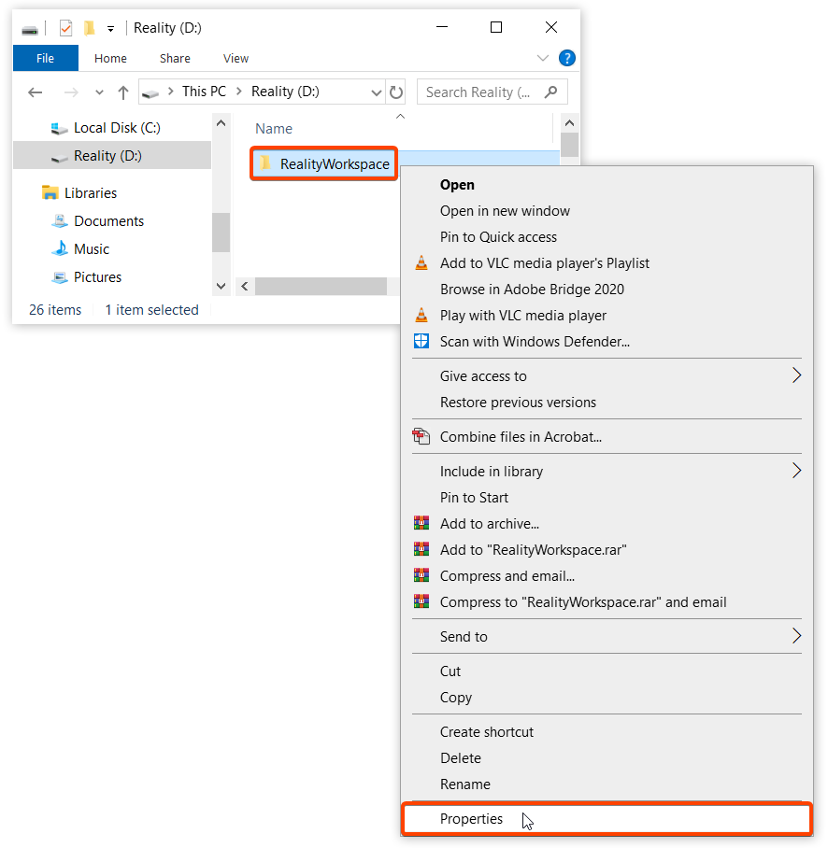This screenshot has height=848, width=828.
Task: Click the blue Help question mark icon
Action: (566, 58)
